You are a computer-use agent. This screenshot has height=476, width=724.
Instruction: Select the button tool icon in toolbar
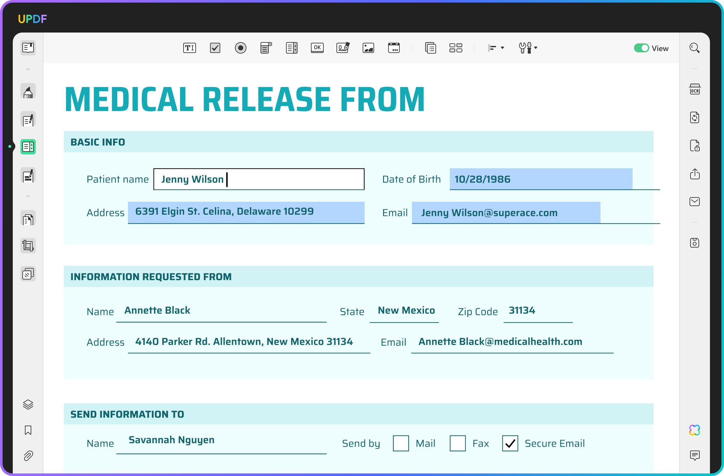point(317,48)
